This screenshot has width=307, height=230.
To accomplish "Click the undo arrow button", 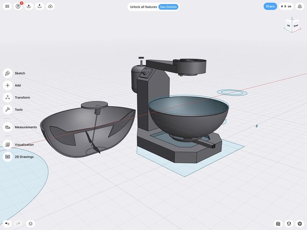I will pyautogui.click(x=7, y=223).
